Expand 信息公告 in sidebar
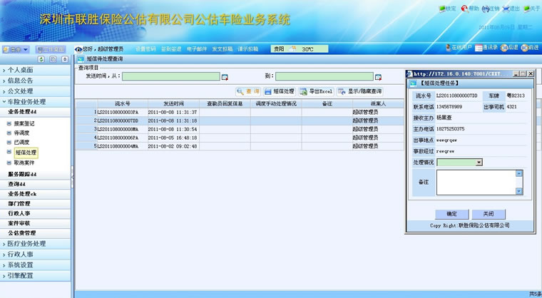Image resolution: width=542 pixels, height=298 pixels. 35,81
